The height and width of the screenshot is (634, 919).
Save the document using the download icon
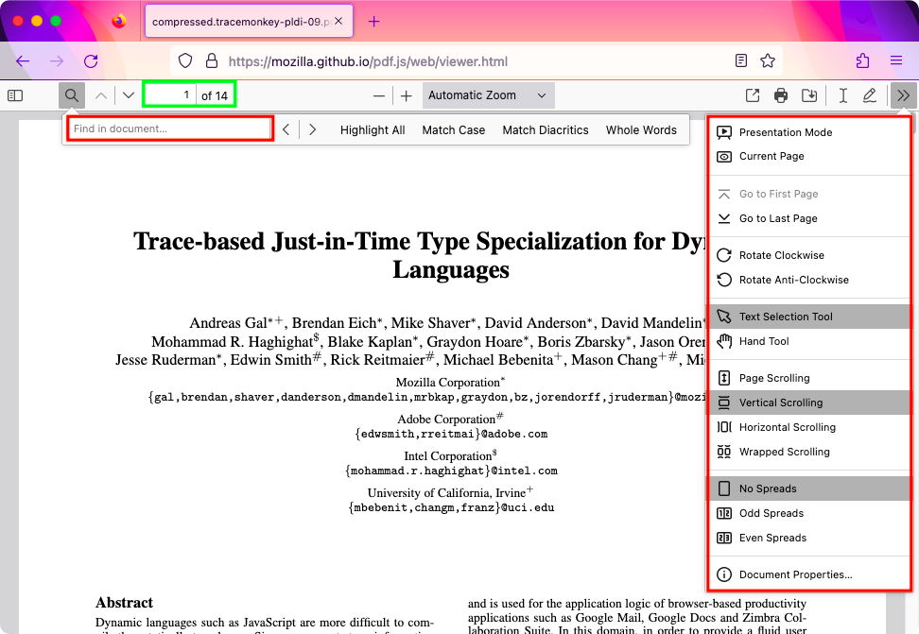[809, 94]
